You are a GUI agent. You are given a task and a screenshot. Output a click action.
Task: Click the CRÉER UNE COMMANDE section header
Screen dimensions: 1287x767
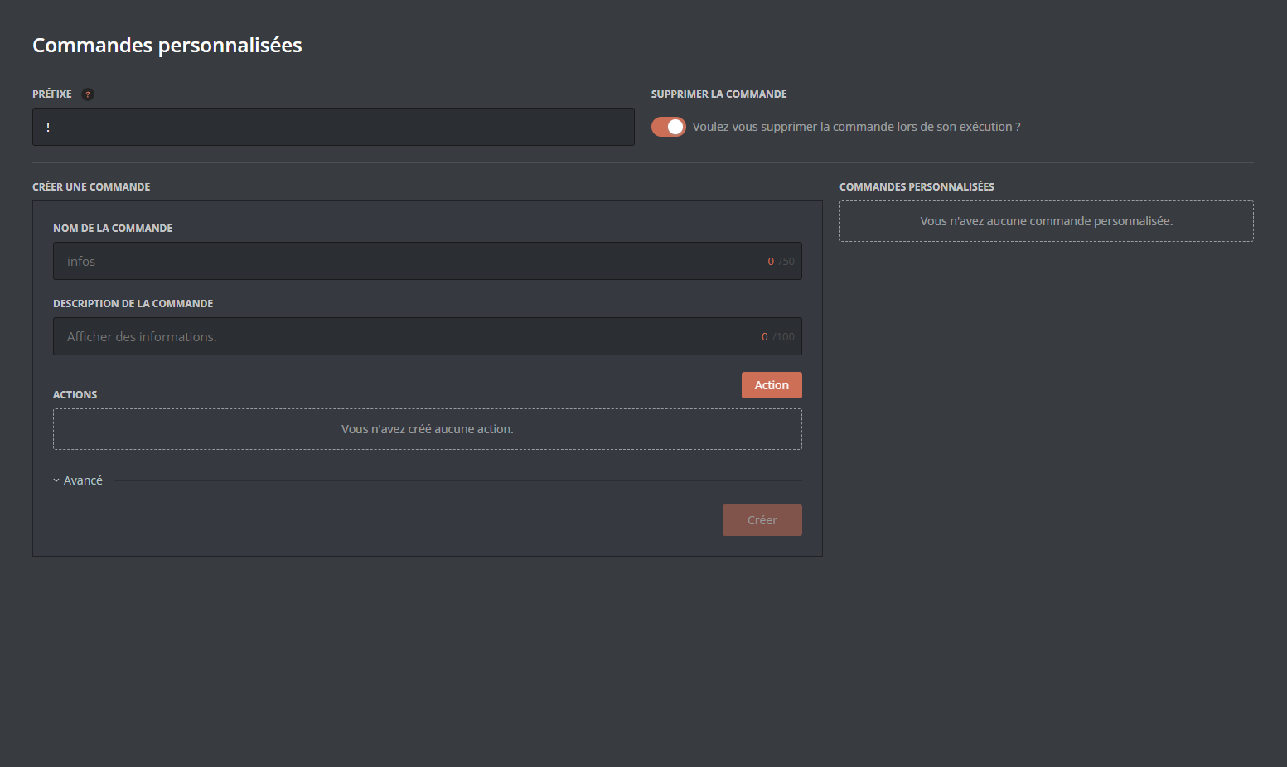pyautogui.click(x=91, y=186)
